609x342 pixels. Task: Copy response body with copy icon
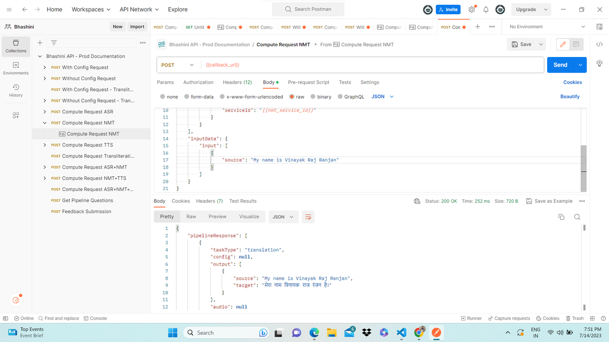(x=561, y=217)
